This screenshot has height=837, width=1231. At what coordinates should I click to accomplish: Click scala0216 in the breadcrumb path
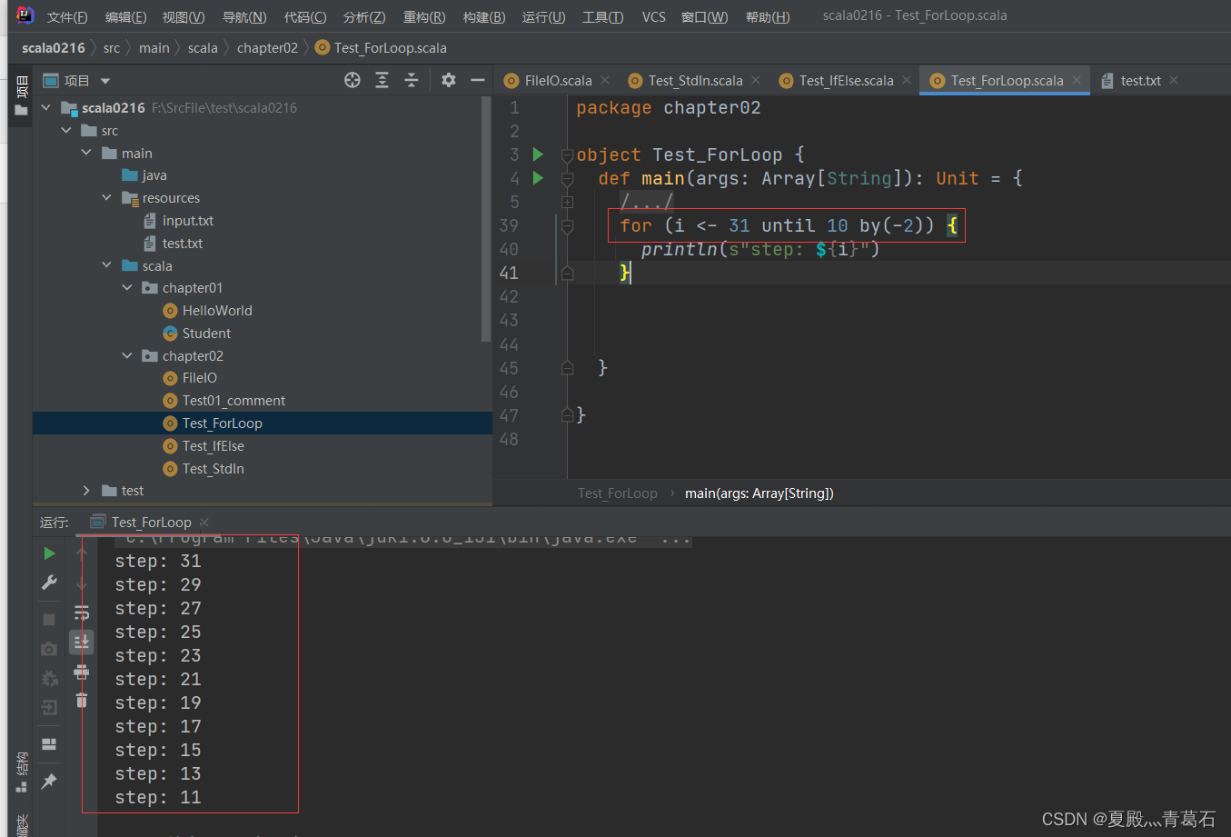[54, 48]
